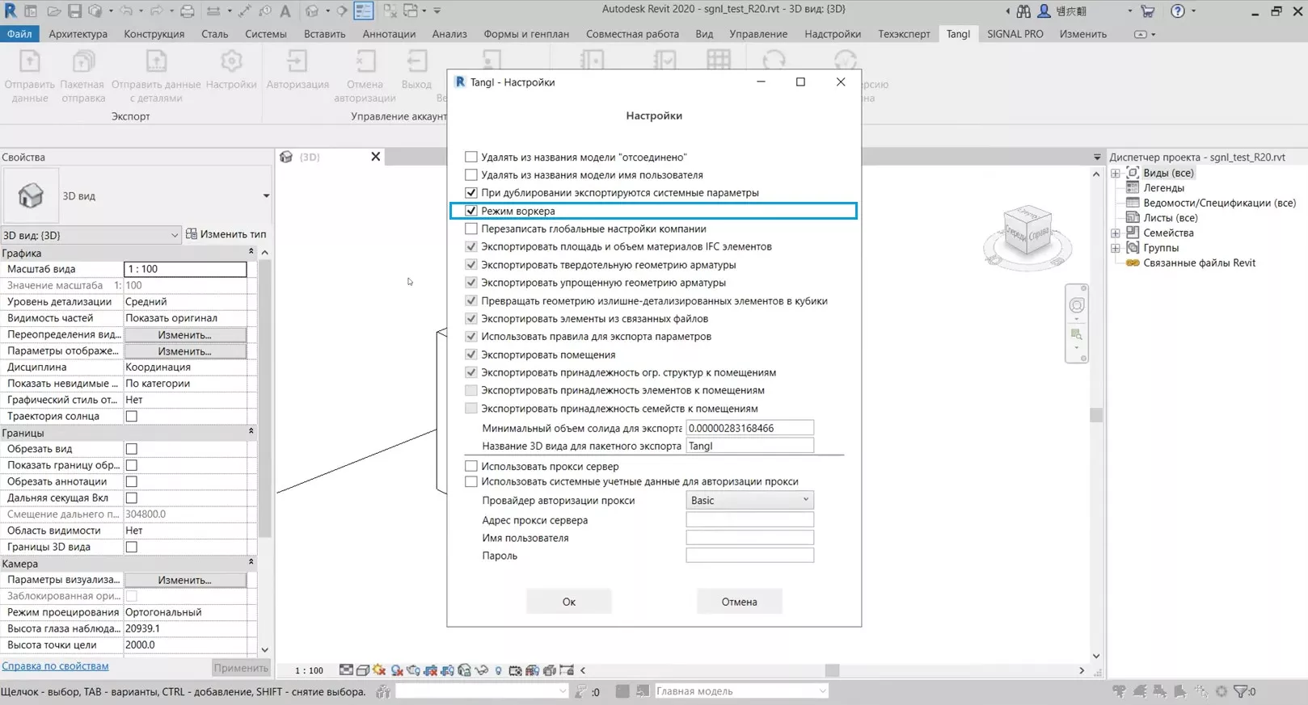The height and width of the screenshot is (705, 1308).
Task: Click the "Адрес прокси сервера" input field
Action: click(x=749, y=520)
